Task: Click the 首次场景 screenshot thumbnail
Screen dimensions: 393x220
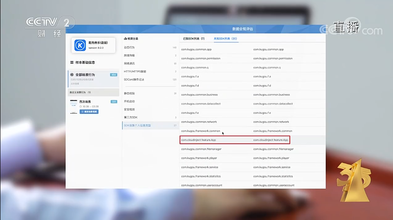Action: [x=74, y=107]
